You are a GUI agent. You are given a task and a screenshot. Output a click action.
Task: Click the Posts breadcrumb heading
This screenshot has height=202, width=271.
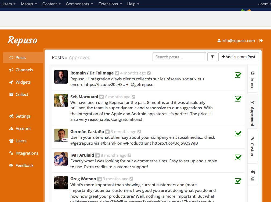(x=58, y=57)
